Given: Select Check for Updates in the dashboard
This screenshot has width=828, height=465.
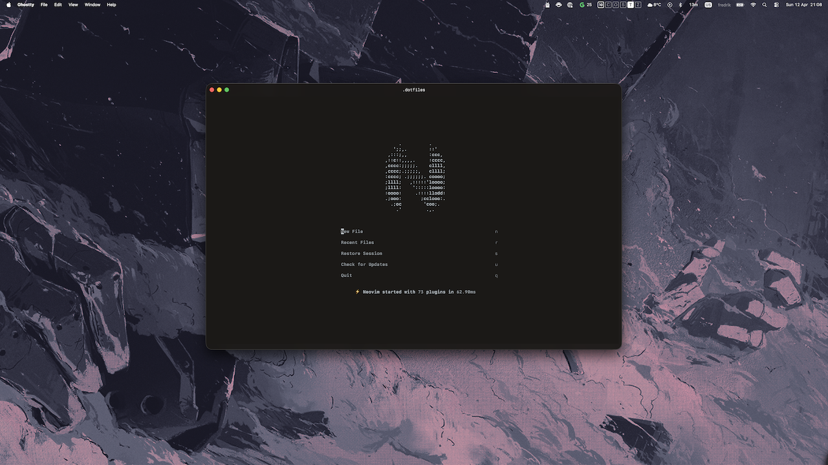Looking at the screenshot, I should pyautogui.click(x=364, y=264).
